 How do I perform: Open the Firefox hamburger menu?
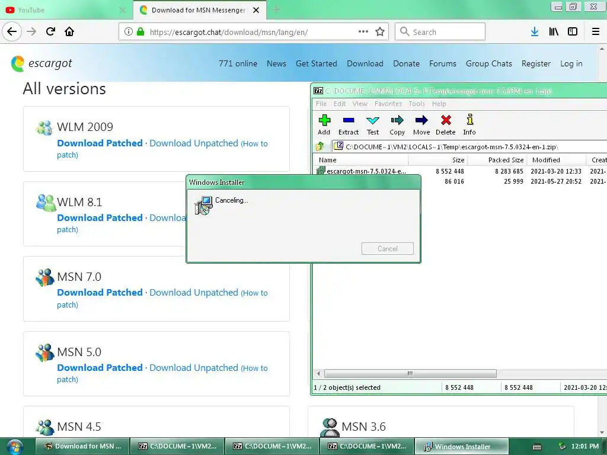[x=596, y=32]
